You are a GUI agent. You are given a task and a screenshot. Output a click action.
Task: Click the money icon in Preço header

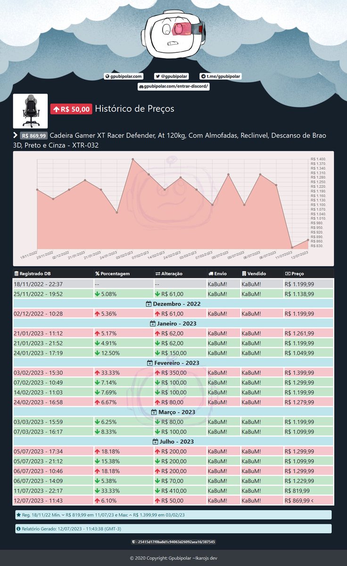pos(288,274)
